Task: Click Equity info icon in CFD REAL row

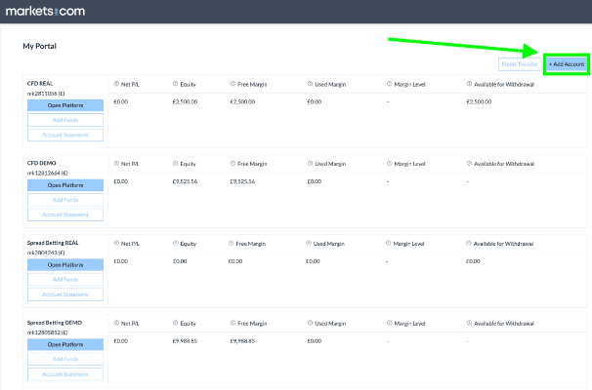Action: tap(176, 84)
